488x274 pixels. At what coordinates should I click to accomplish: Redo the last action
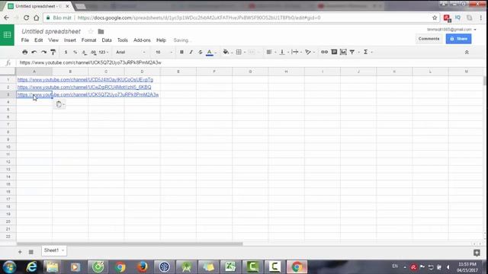point(43,53)
